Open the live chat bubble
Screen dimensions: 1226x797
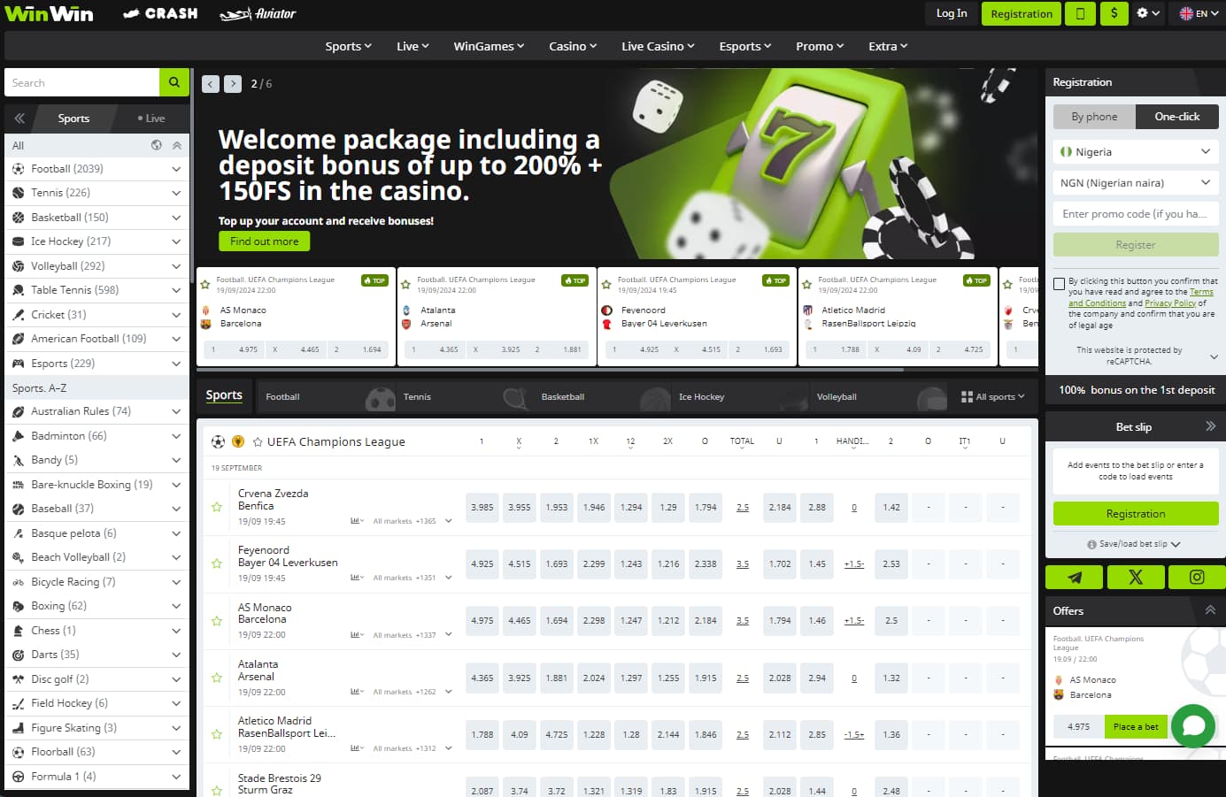1192,726
